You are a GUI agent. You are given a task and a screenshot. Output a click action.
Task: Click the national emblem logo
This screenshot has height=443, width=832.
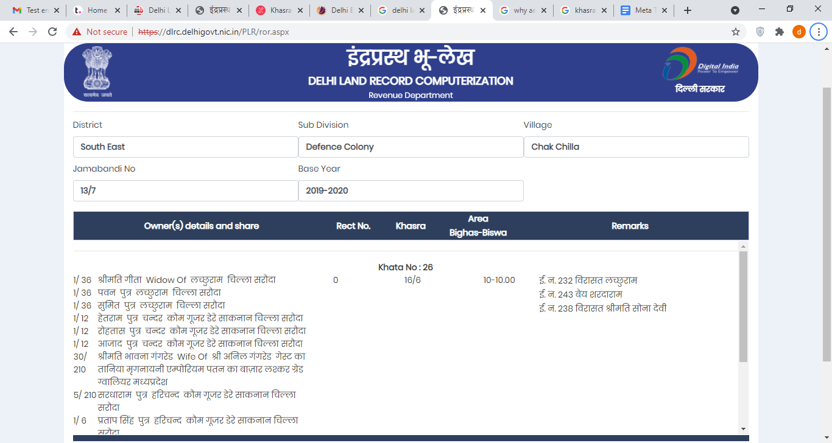point(97,71)
